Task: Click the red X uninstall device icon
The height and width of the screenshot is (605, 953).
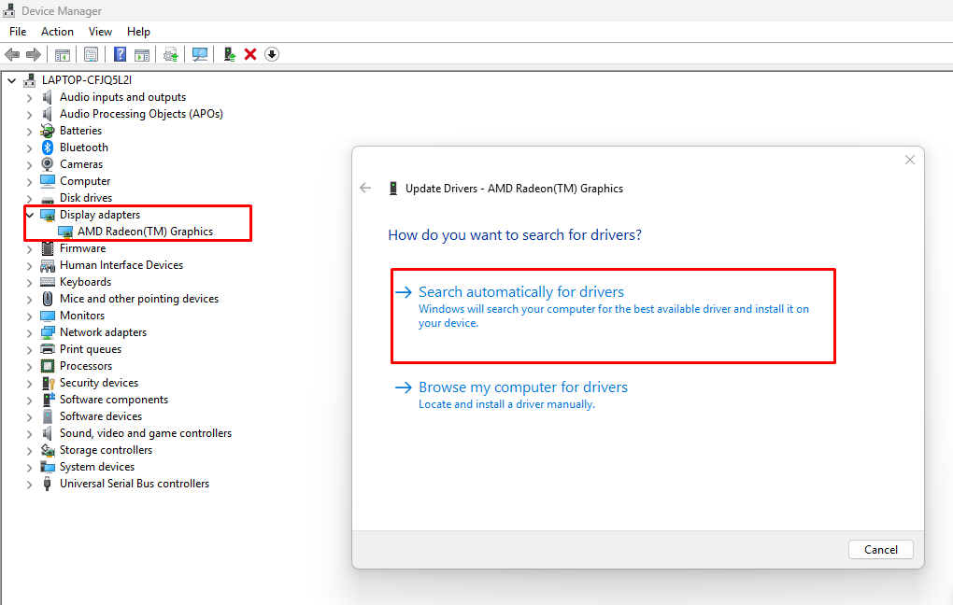Action: click(x=250, y=54)
